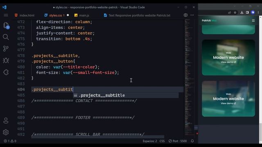
Task: Click the first Modern website project card
Action: pyautogui.click(x=228, y=58)
